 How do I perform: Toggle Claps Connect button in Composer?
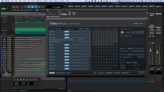coord(67,60)
